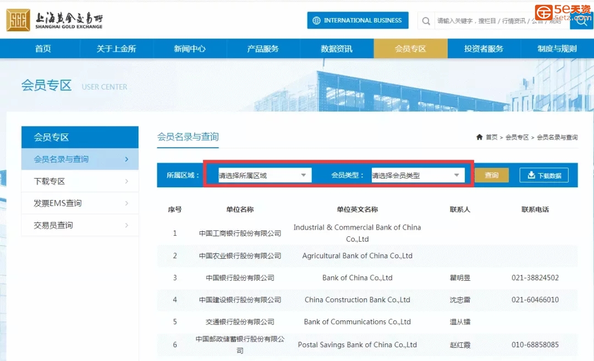Click the 单位名称 column header

(240, 209)
